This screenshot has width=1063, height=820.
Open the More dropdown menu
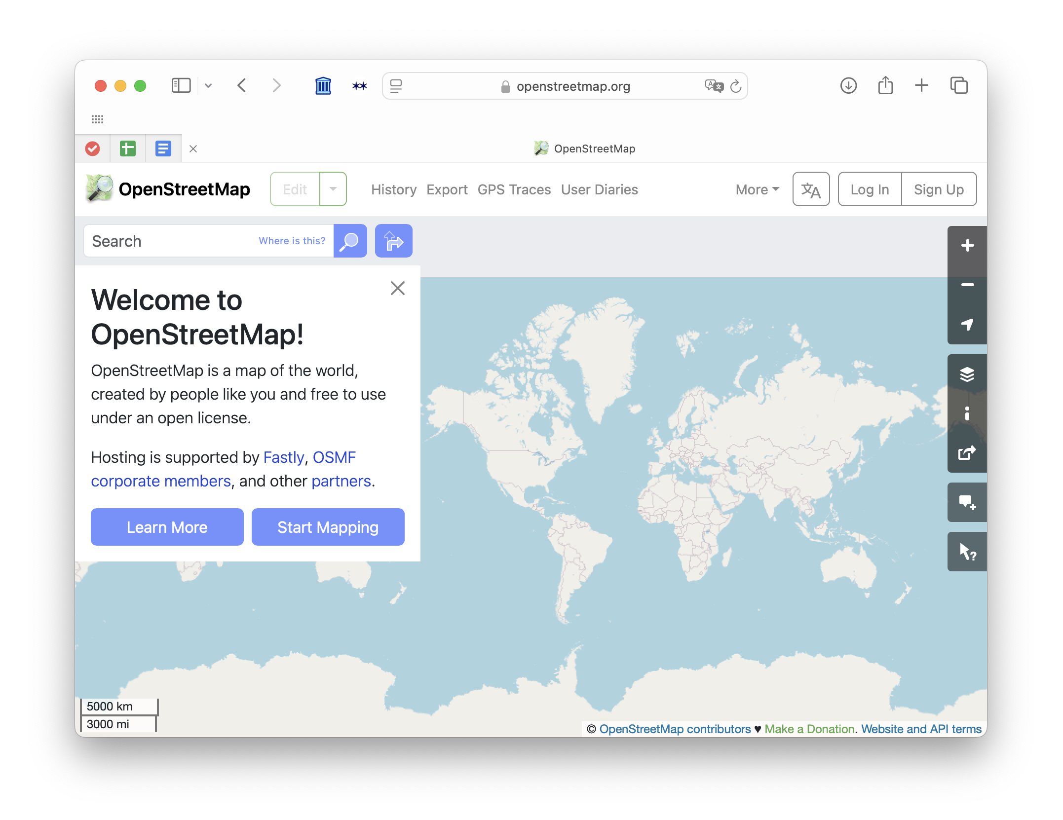click(757, 189)
